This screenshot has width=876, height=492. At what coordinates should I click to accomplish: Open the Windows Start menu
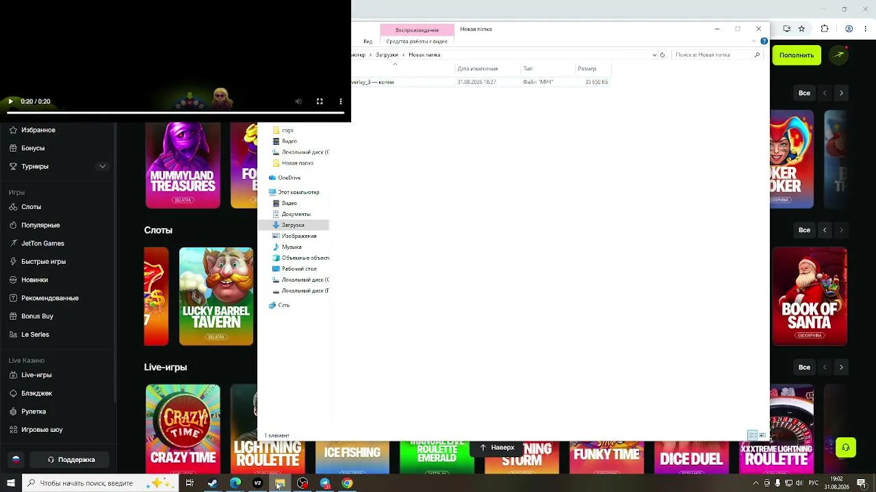coord(11,483)
